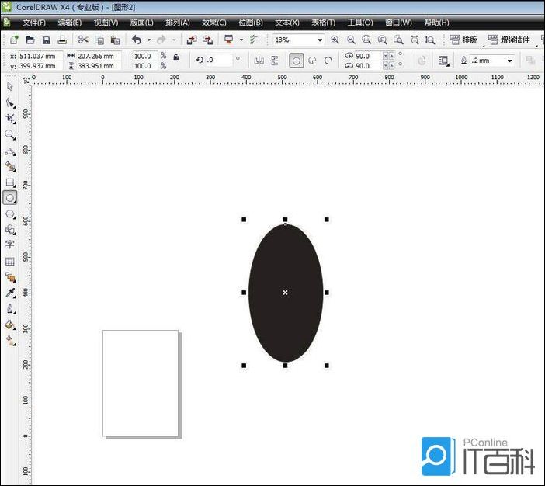Screen dimensions: 545x486
Task: Copy the selected object
Action: tap(99, 40)
